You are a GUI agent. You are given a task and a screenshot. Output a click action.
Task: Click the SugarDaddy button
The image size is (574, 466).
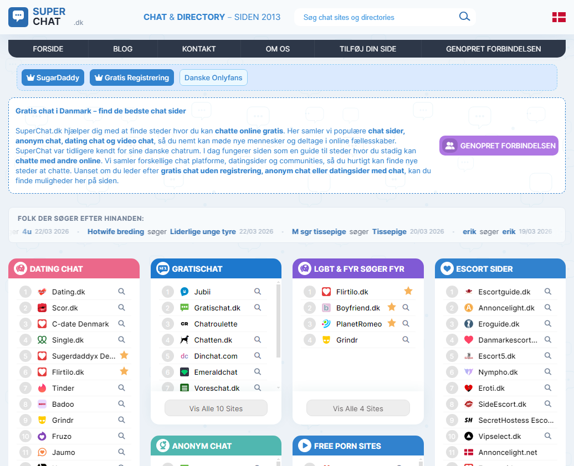pyautogui.click(x=53, y=77)
